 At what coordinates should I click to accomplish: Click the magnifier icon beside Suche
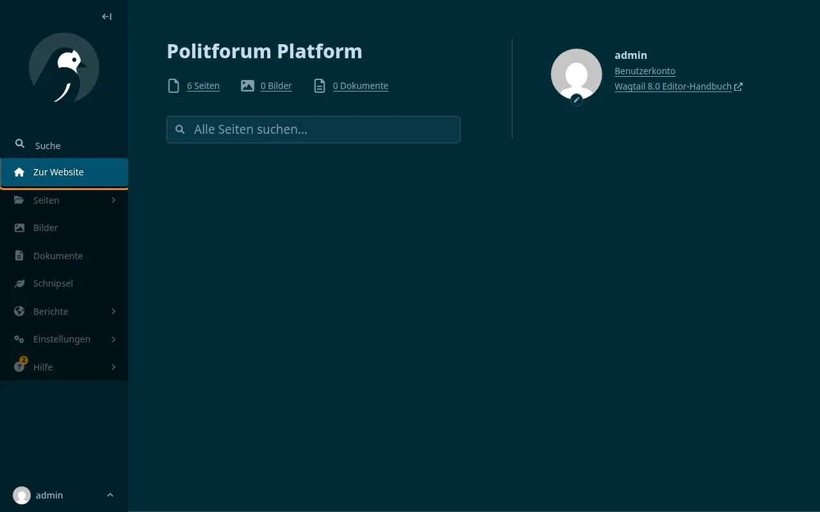(x=20, y=144)
